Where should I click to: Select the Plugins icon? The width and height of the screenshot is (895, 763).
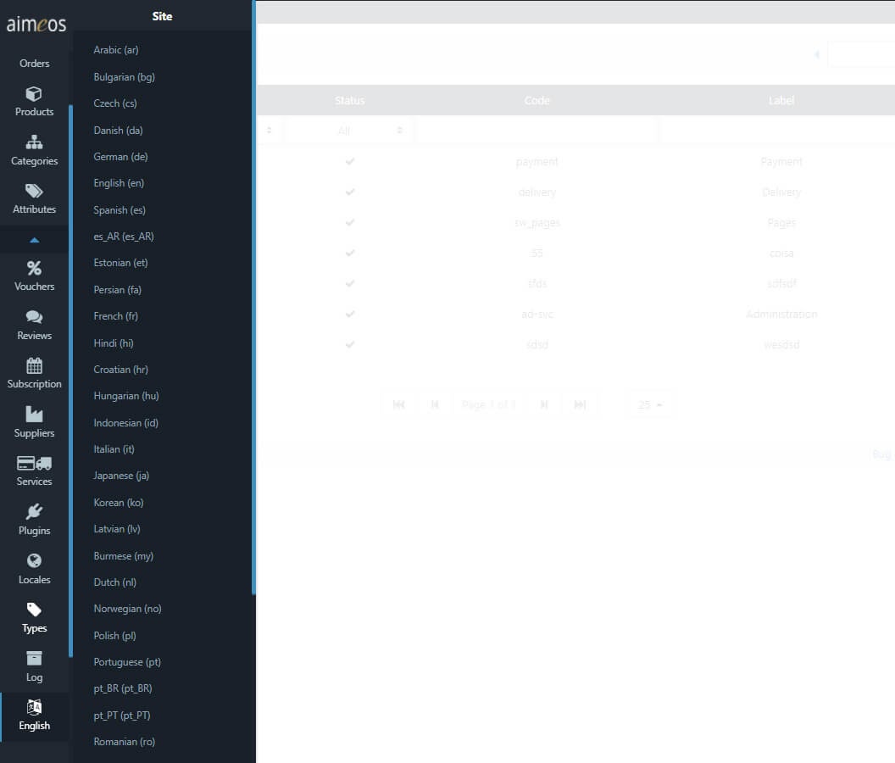point(34,521)
